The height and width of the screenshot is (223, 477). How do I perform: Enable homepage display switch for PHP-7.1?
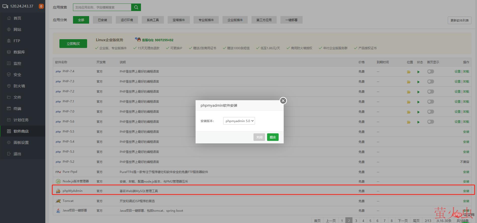click(430, 102)
